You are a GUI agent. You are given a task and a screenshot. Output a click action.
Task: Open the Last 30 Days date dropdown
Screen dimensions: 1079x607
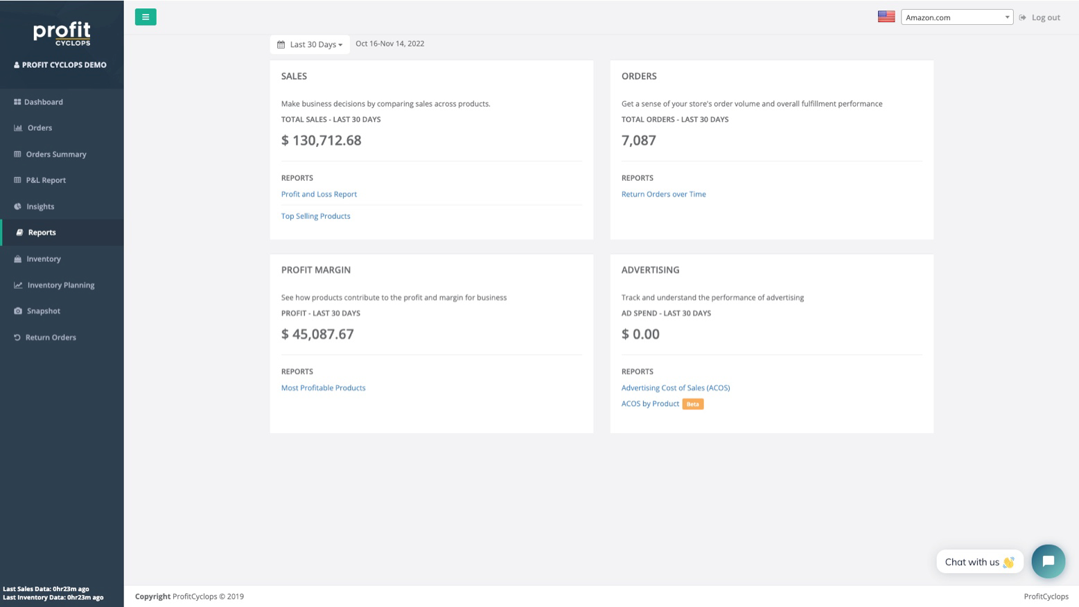click(x=310, y=44)
